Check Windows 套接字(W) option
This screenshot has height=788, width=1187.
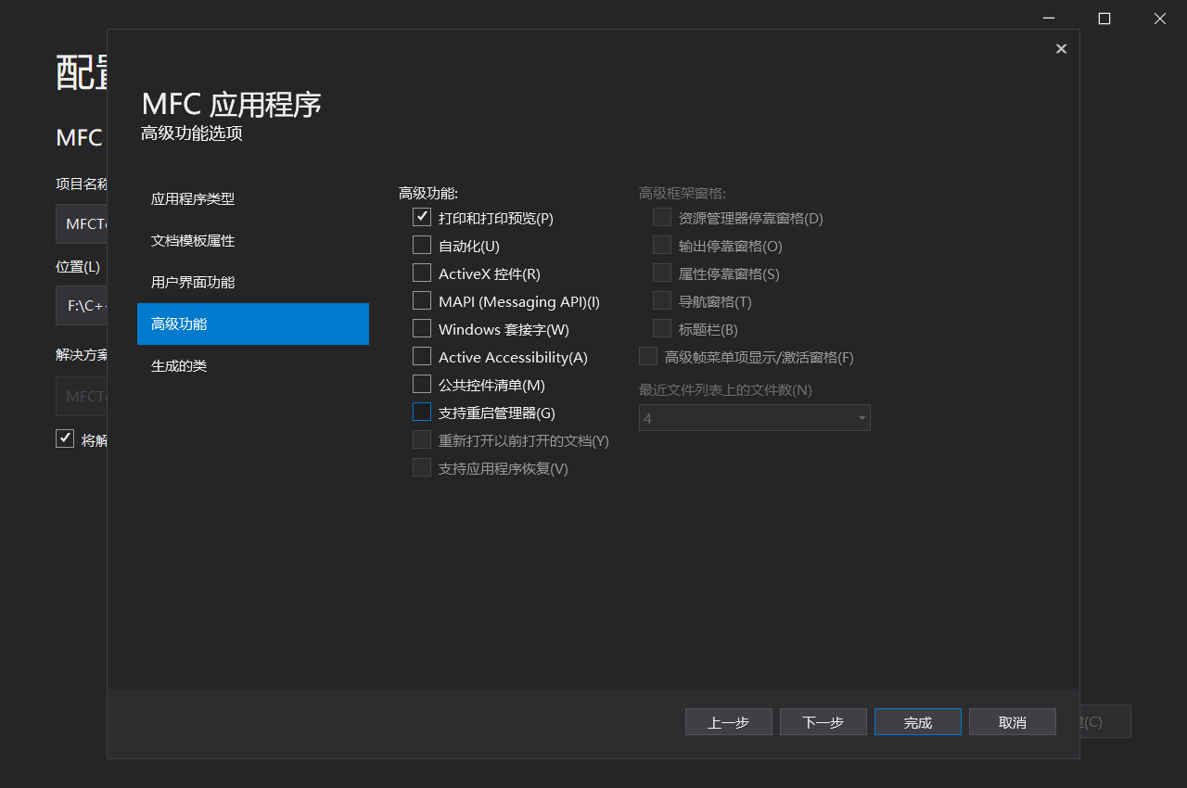422,329
